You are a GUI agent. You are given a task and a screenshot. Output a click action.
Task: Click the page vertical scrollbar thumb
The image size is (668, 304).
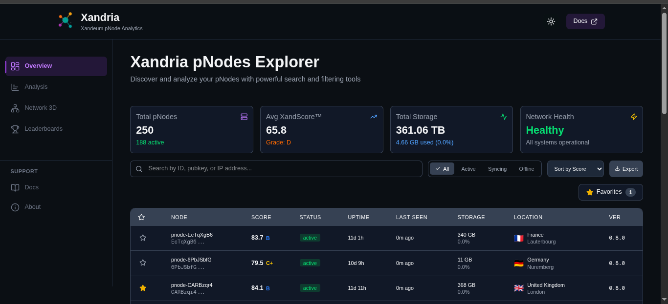click(664, 63)
